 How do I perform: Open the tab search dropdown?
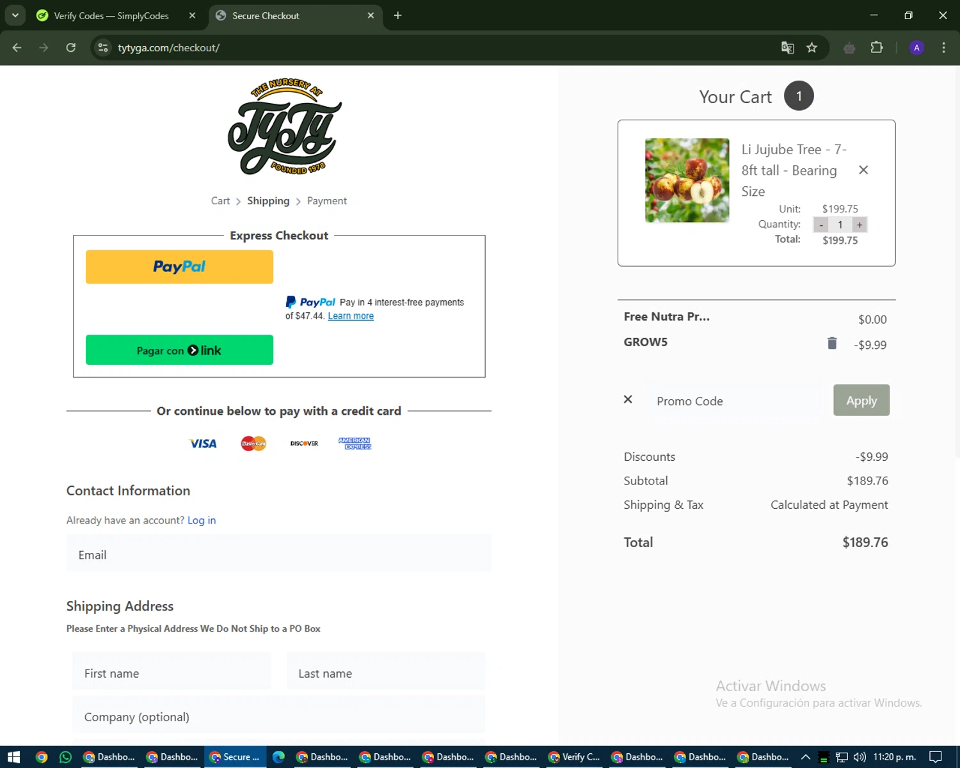pyautogui.click(x=15, y=15)
